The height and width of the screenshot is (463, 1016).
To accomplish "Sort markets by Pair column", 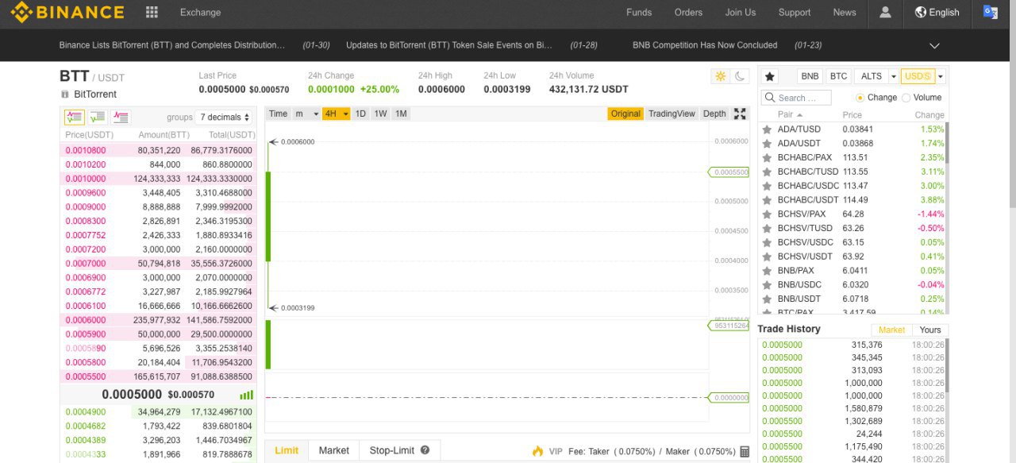I will (790, 115).
